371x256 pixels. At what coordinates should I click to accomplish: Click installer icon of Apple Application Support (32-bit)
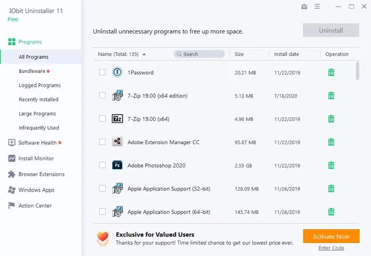(118, 188)
